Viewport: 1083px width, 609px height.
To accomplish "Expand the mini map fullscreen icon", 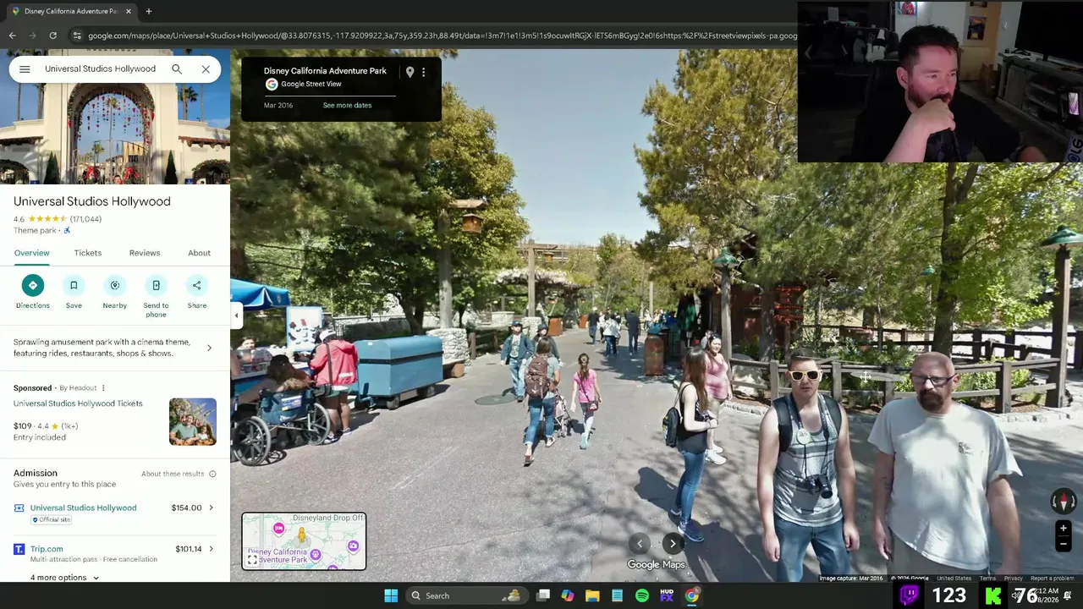I will pyautogui.click(x=252, y=560).
